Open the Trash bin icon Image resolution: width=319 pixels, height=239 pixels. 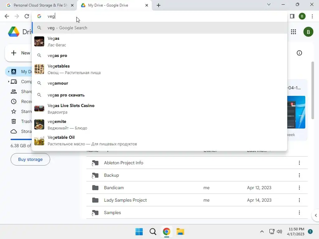pos(14,121)
